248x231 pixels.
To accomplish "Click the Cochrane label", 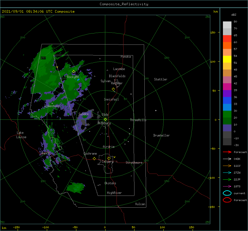I will click(x=90, y=154).
